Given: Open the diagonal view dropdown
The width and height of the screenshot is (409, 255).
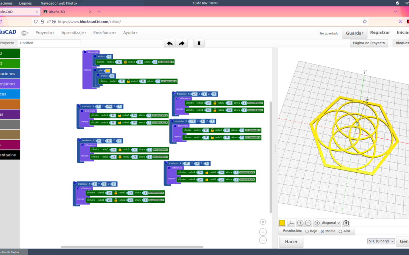Looking at the screenshot, I should (x=331, y=223).
